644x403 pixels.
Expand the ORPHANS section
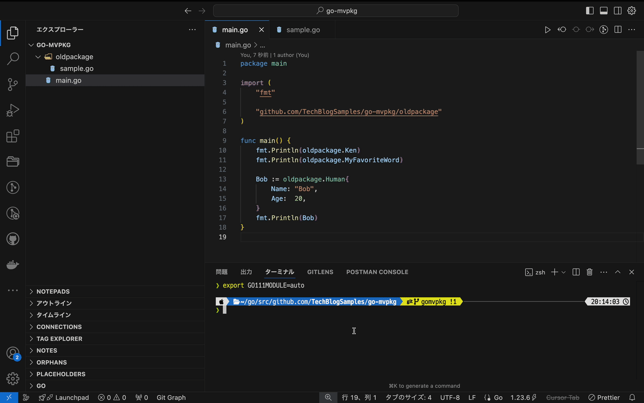[x=115, y=362]
